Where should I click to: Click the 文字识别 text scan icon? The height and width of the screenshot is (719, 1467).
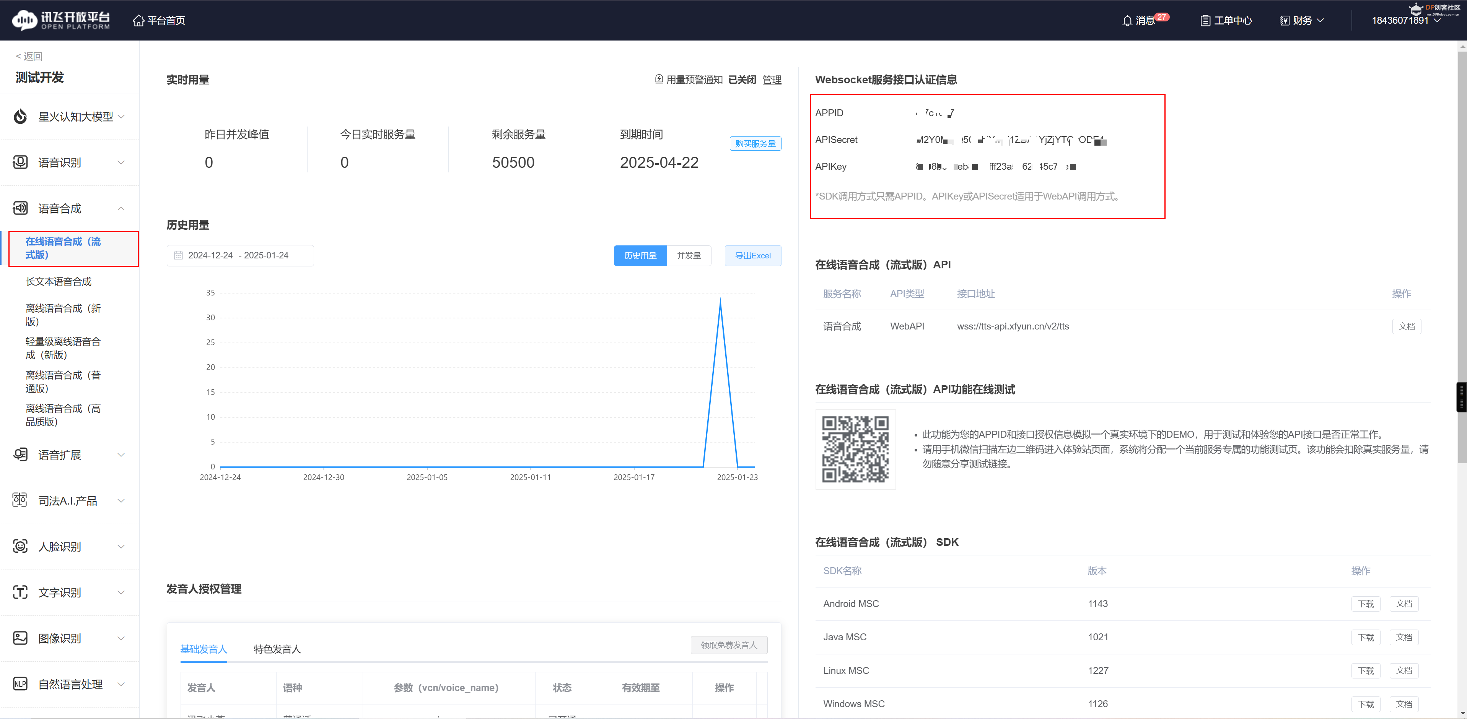[x=21, y=592]
